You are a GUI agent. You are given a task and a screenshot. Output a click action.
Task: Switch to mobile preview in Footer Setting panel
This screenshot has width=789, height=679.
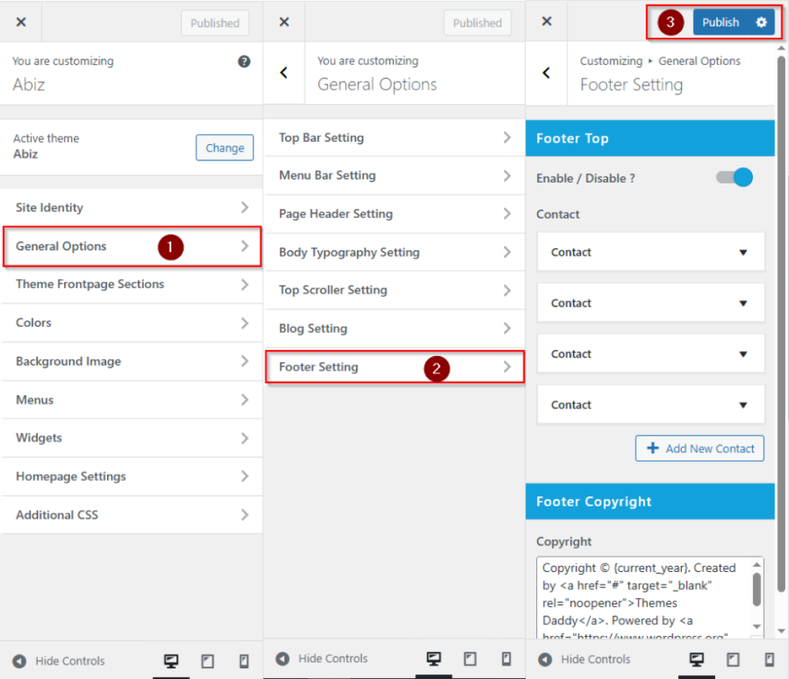click(769, 660)
